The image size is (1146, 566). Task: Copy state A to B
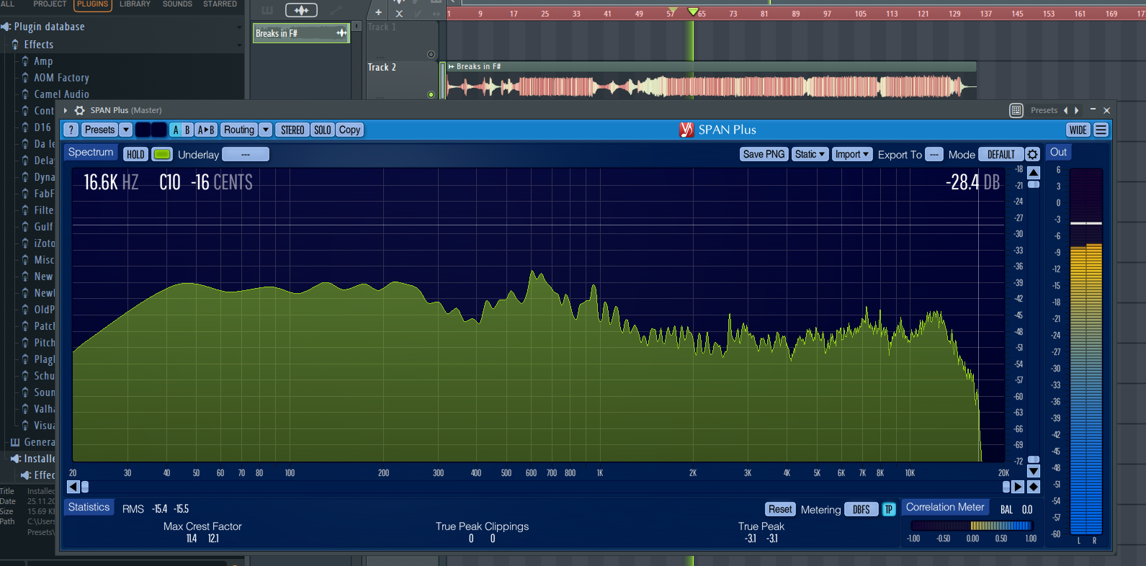(x=206, y=130)
